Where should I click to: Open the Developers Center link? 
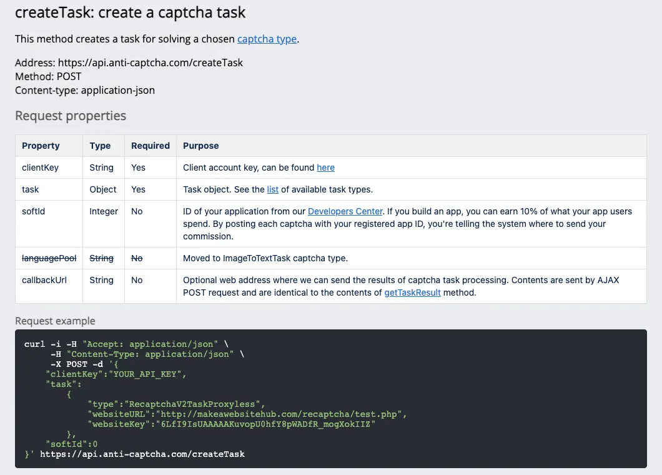345,211
